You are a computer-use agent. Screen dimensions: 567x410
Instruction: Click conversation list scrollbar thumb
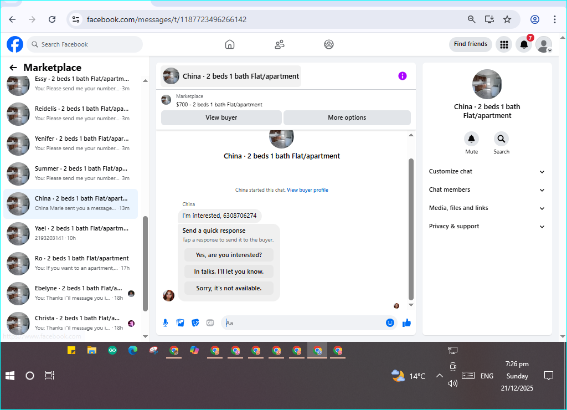tap(146, 263)
